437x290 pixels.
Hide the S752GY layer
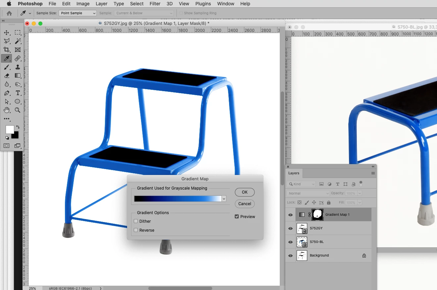pyautogui.click(x=290, y=228)
